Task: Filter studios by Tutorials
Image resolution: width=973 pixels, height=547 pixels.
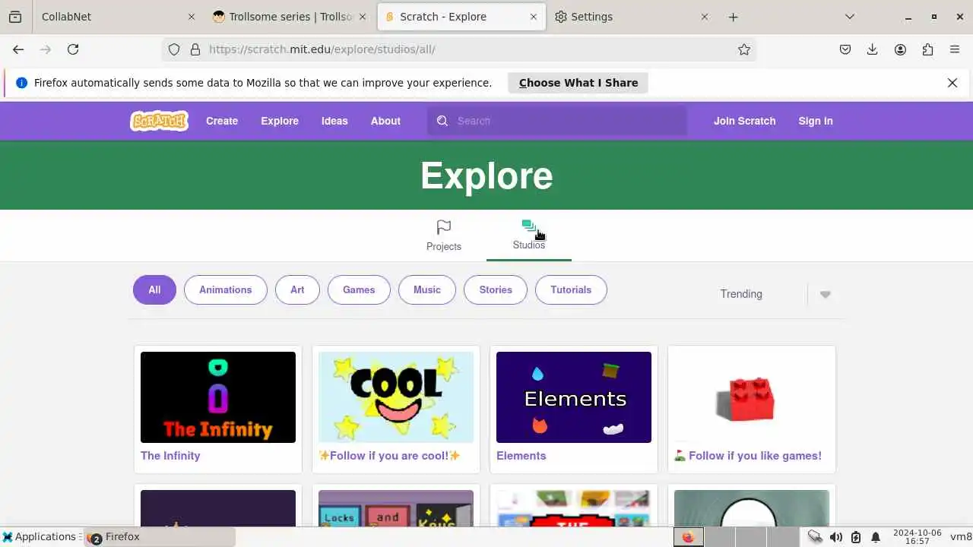Action: [571, 289]
